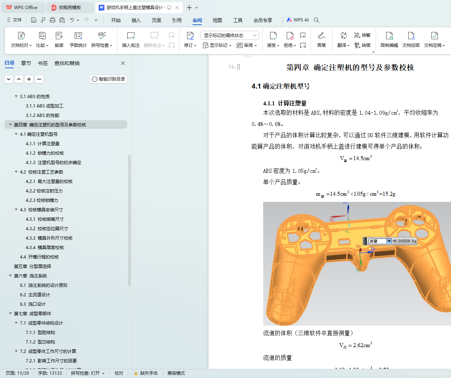Image resolution: width=451 pixels, height=378 pixels.
Task: Click the next revision icon beside 拒绝
Action: coord(303,45)
